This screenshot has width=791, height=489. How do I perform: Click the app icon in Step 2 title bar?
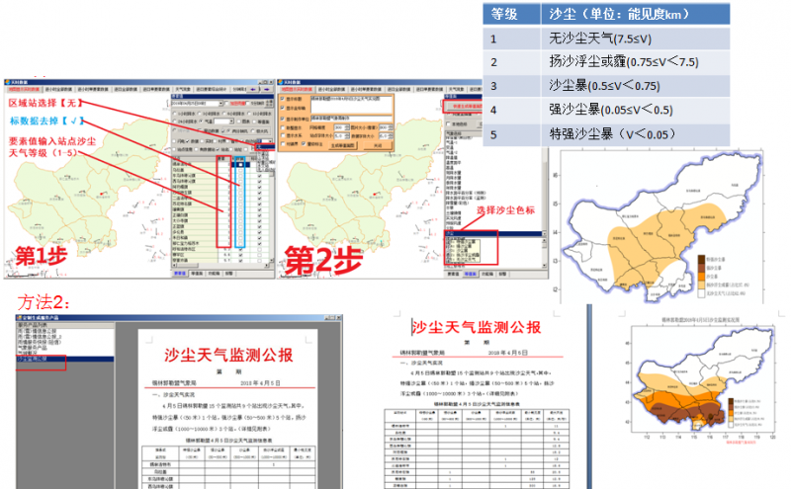[x=282, y=80]
